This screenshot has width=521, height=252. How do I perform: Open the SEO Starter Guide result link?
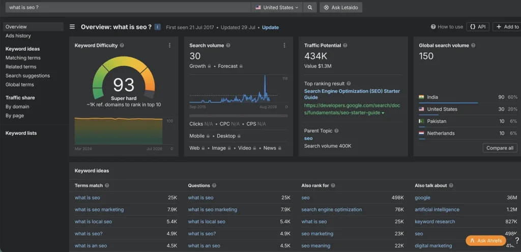[x=352, y=94]
